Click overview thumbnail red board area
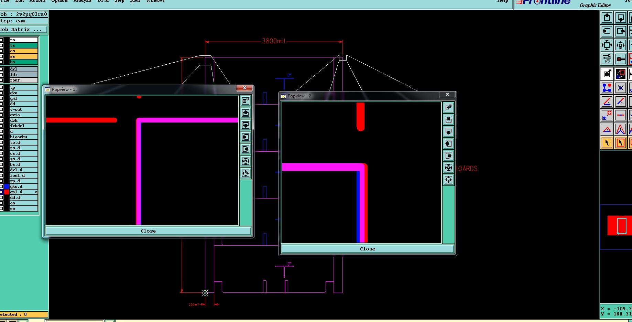 point(620,226)
